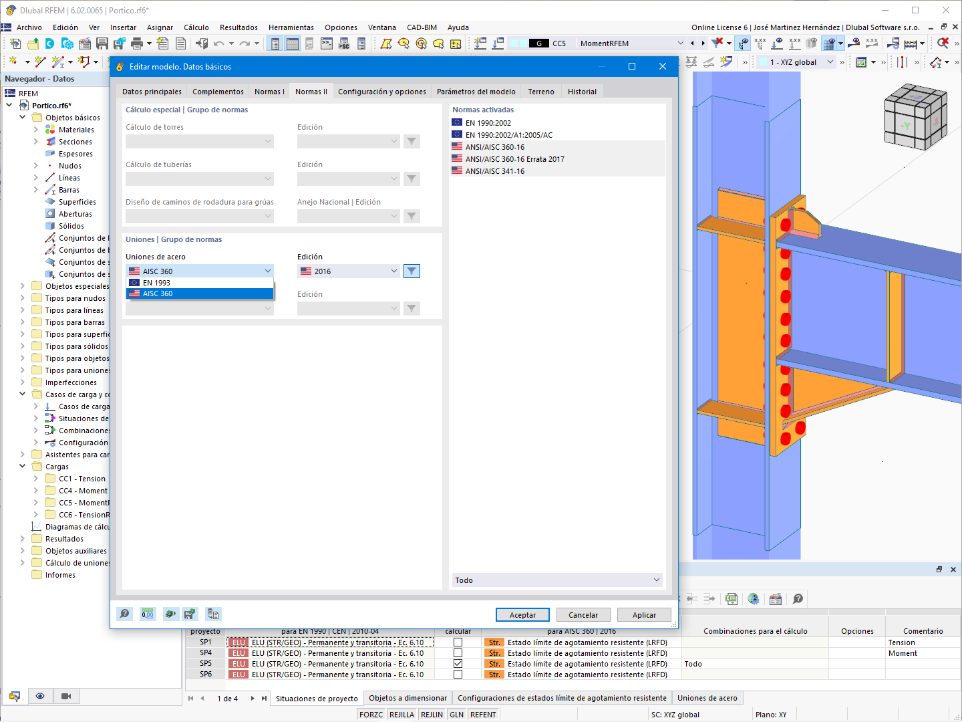Open the Historial tab in dialog
962x722 pixels.
tap(582, 92)
